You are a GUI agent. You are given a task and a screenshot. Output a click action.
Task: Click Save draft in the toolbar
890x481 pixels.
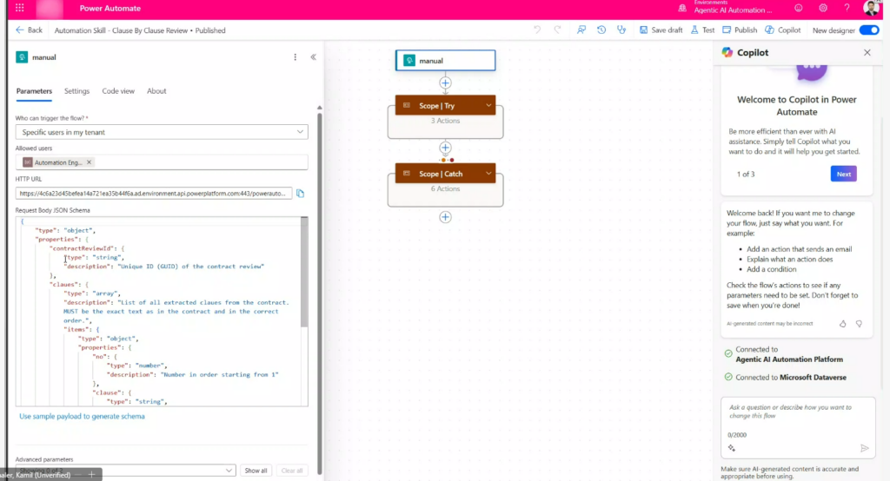[661, 30]
